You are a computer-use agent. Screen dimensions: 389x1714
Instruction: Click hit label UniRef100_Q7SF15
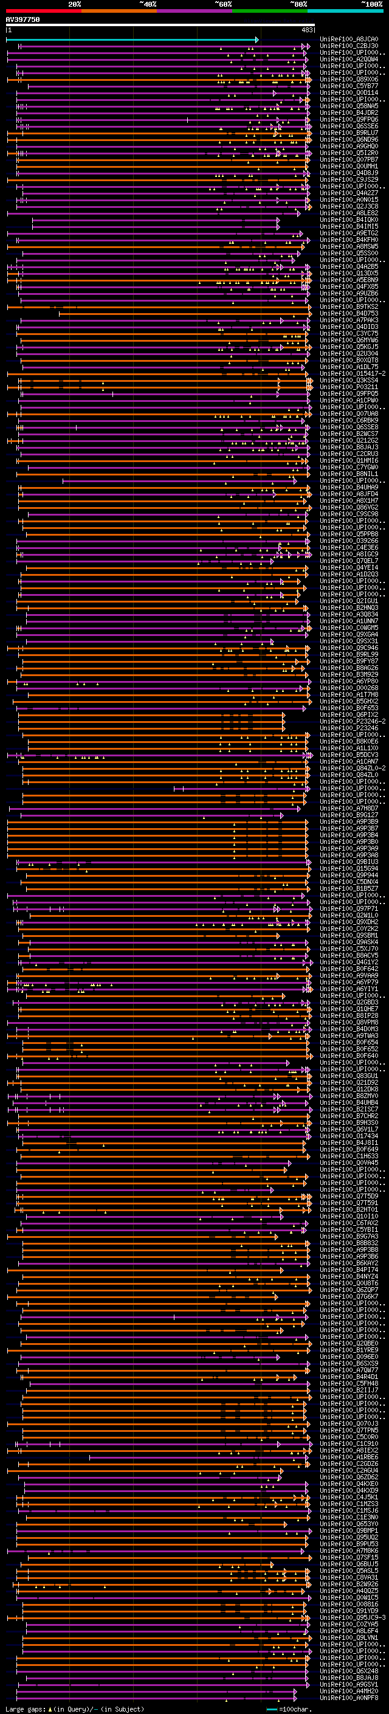tap(349, 1557)
